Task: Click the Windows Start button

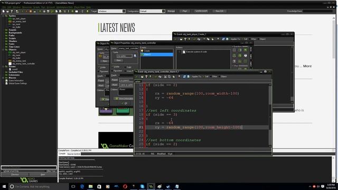Action: (4, 186)
